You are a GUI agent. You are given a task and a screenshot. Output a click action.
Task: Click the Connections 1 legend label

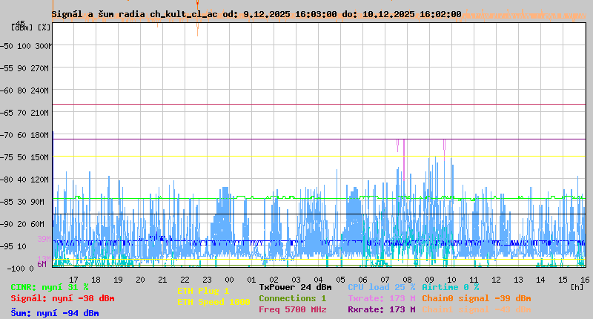point(292,298)
